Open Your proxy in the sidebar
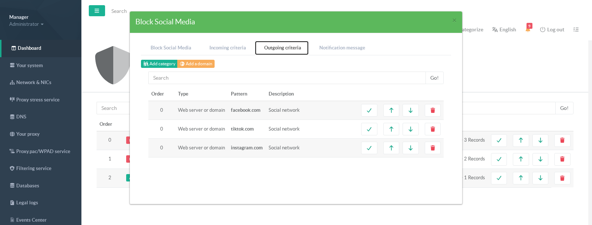The height and width of the screenshot is (225, 592). click(x=41, y=134)
